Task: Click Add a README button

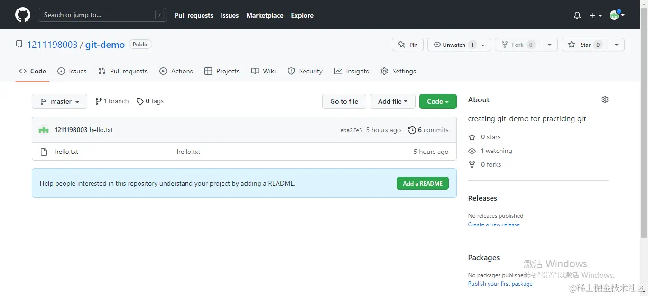Action: pyautogui.click(x=423, y=183)
